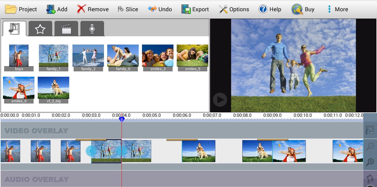Open the Project menu

click(21, 9)
